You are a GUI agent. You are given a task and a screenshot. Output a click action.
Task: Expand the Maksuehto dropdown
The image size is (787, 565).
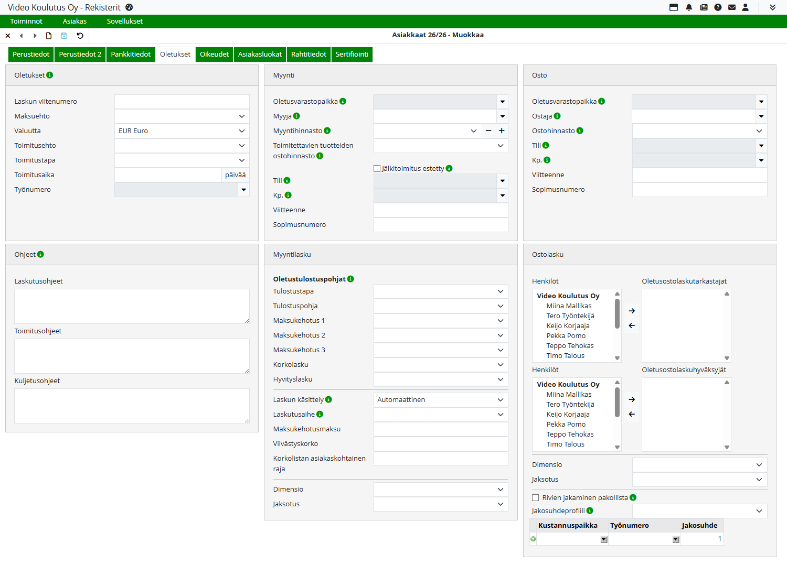coord(182,116)
